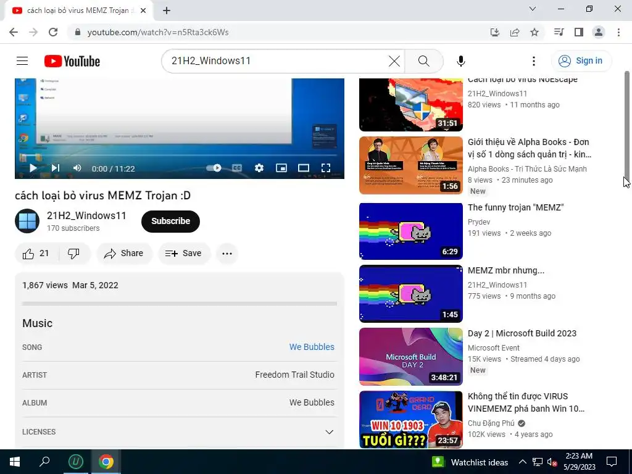Open the 21H2_Windows11 channel name link

coord(86,215)
